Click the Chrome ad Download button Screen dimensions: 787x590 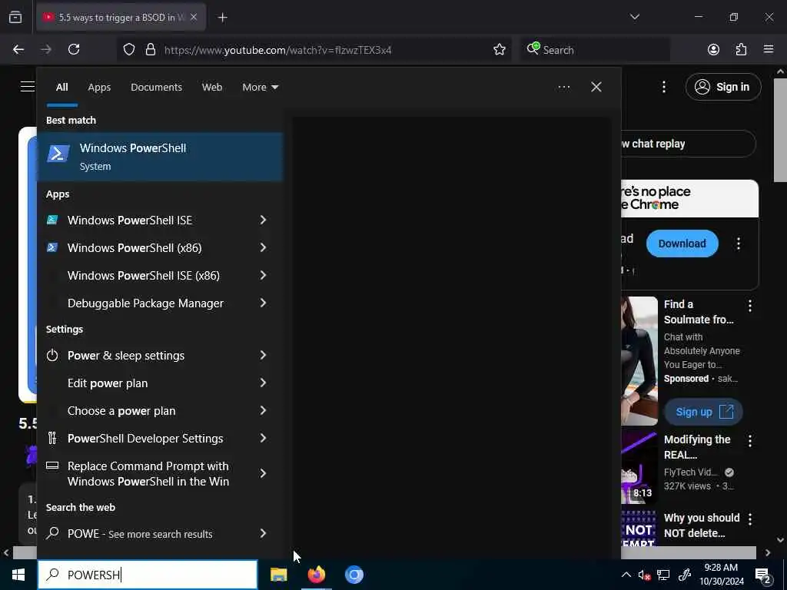point(682,244)
